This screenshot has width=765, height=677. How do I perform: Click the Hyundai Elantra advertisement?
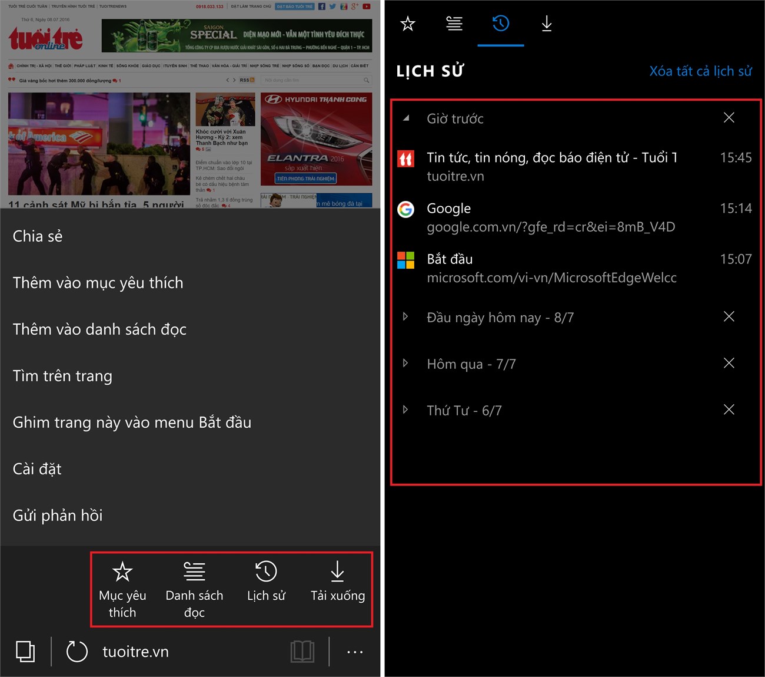[317, 139]
